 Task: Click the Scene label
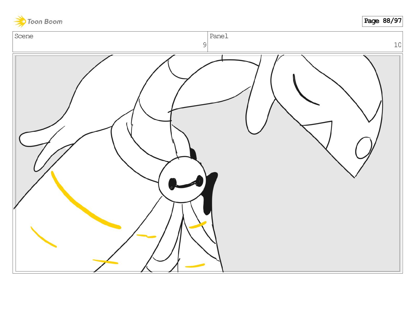(x=24, y=36)
